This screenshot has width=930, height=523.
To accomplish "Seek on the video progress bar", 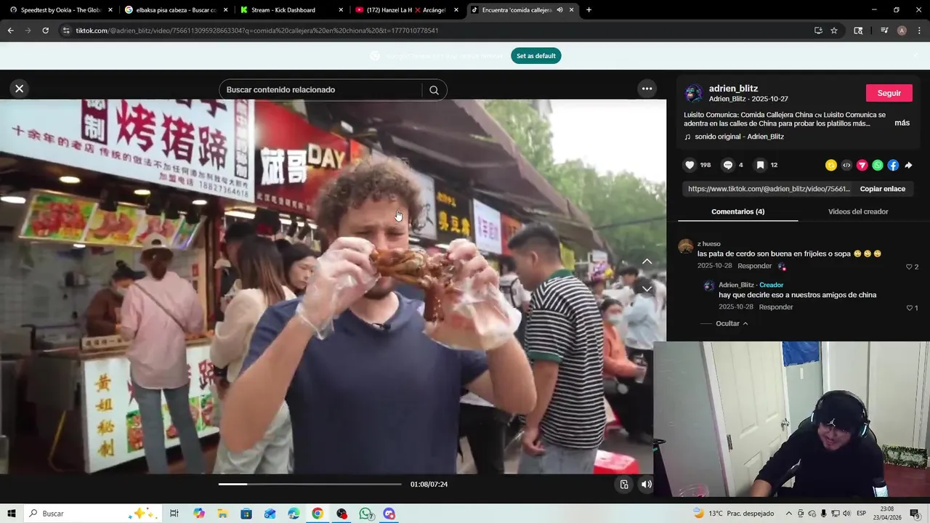I will point(310,484).
